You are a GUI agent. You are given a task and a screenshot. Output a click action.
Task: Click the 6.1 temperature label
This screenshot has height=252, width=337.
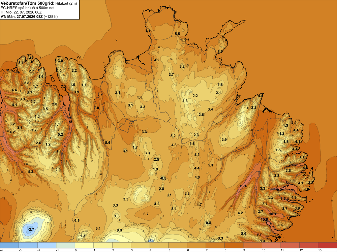pyautogui.click(x=98, y=228)
